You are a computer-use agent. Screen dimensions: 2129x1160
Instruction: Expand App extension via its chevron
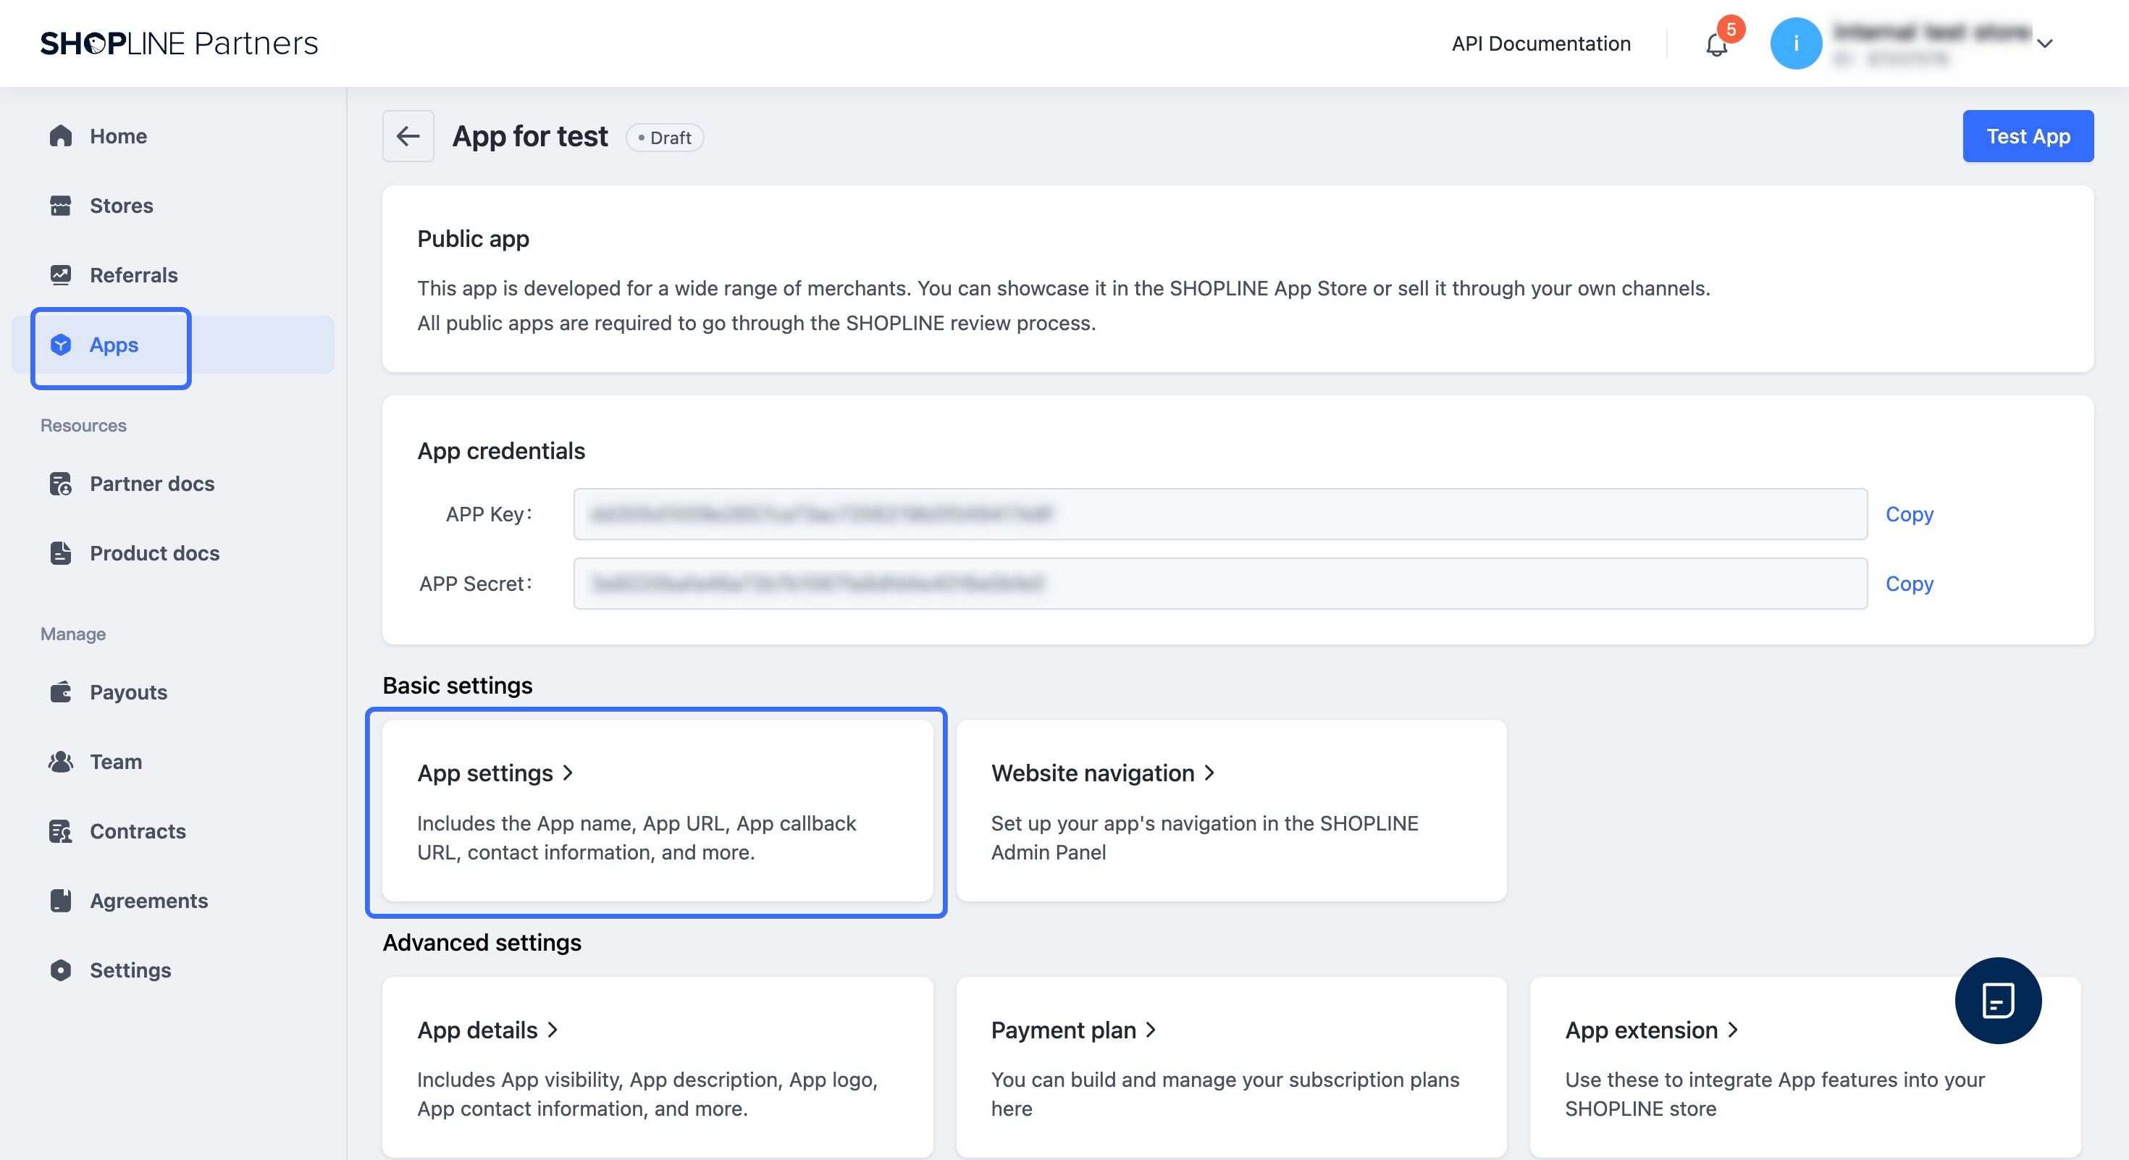click(x=1733, y=1030)
